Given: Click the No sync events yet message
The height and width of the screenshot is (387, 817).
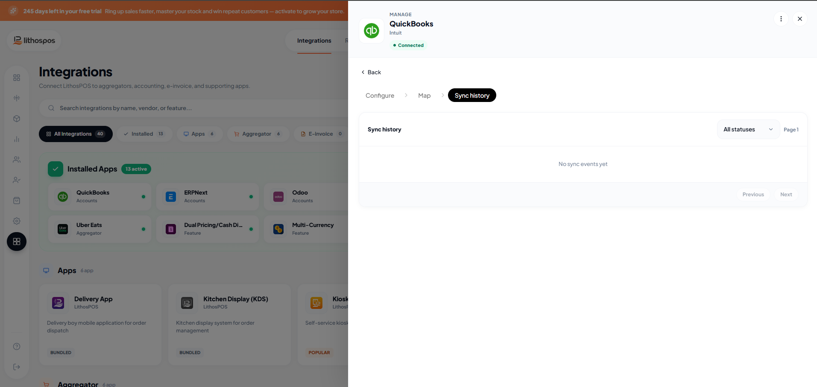Looking at the screenshot, I should tap(583, 164).
